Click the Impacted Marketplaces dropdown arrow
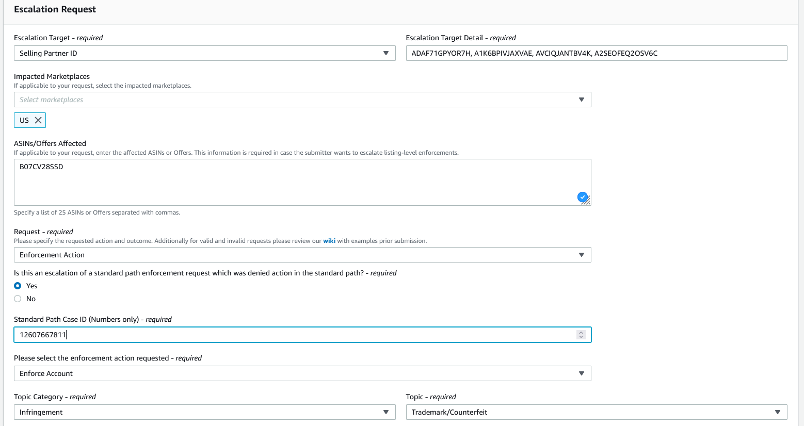Image resolution: width=804 pixels, height=426 pixels. click(581, 100)
